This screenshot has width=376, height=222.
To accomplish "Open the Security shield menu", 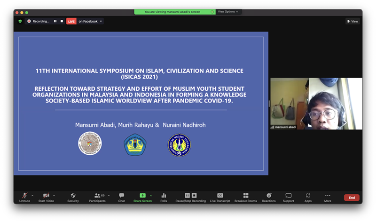I will click(73, 197).
